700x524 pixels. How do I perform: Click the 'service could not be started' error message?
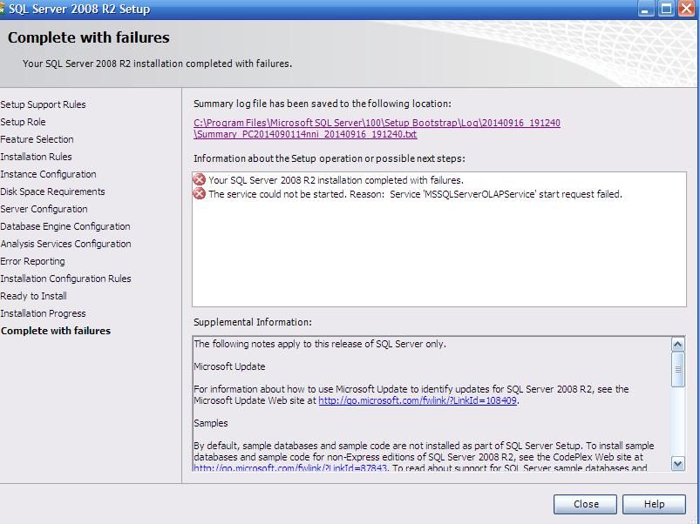(415, 194)
